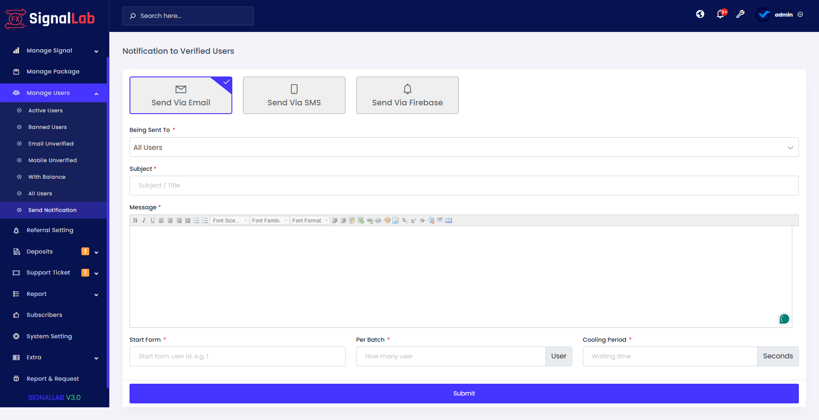
Task: Toggle bold formatting in the message editor
Action: pyautogui.click(x=135, y=220)
